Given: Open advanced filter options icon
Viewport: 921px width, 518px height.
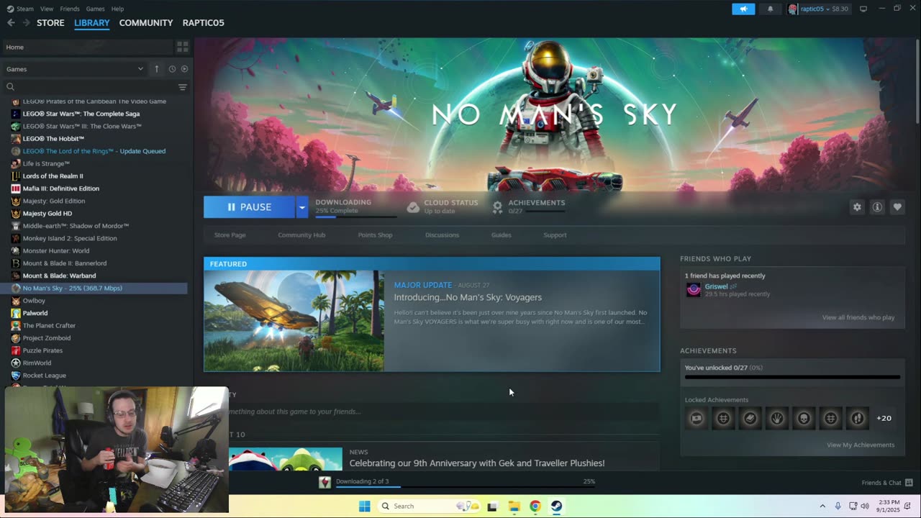Looking at the screenshot, I should click(183, 87).
